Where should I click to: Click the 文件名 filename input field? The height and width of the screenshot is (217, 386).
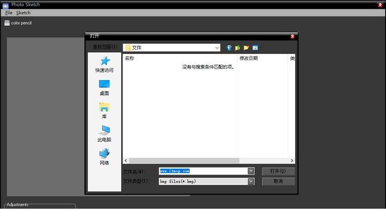click(x=203, y=171)
